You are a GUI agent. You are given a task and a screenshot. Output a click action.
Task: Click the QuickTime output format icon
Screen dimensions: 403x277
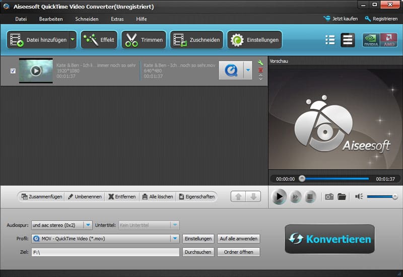(231, 70)
